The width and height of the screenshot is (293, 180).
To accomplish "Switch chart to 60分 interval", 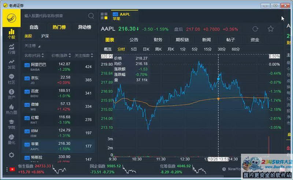I will coord(235,49).
